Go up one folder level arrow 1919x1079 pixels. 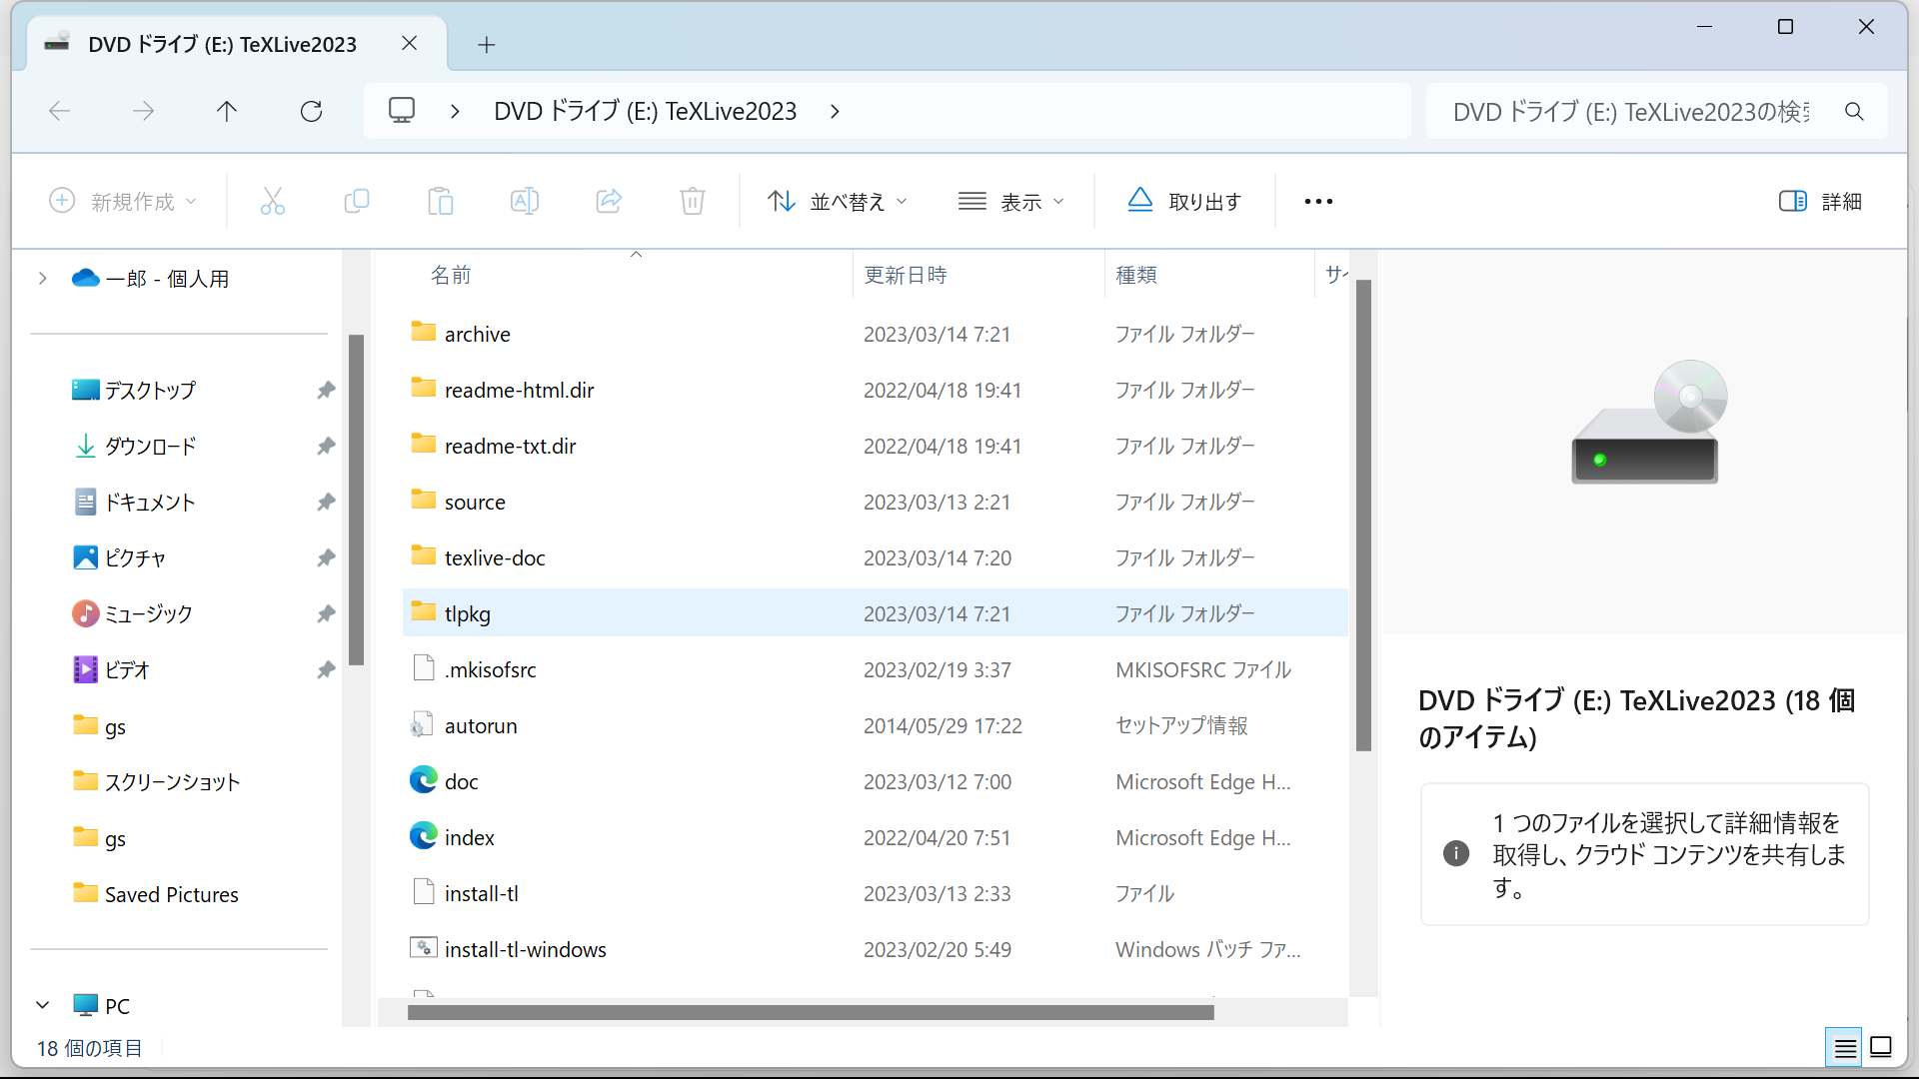point(227,111)
